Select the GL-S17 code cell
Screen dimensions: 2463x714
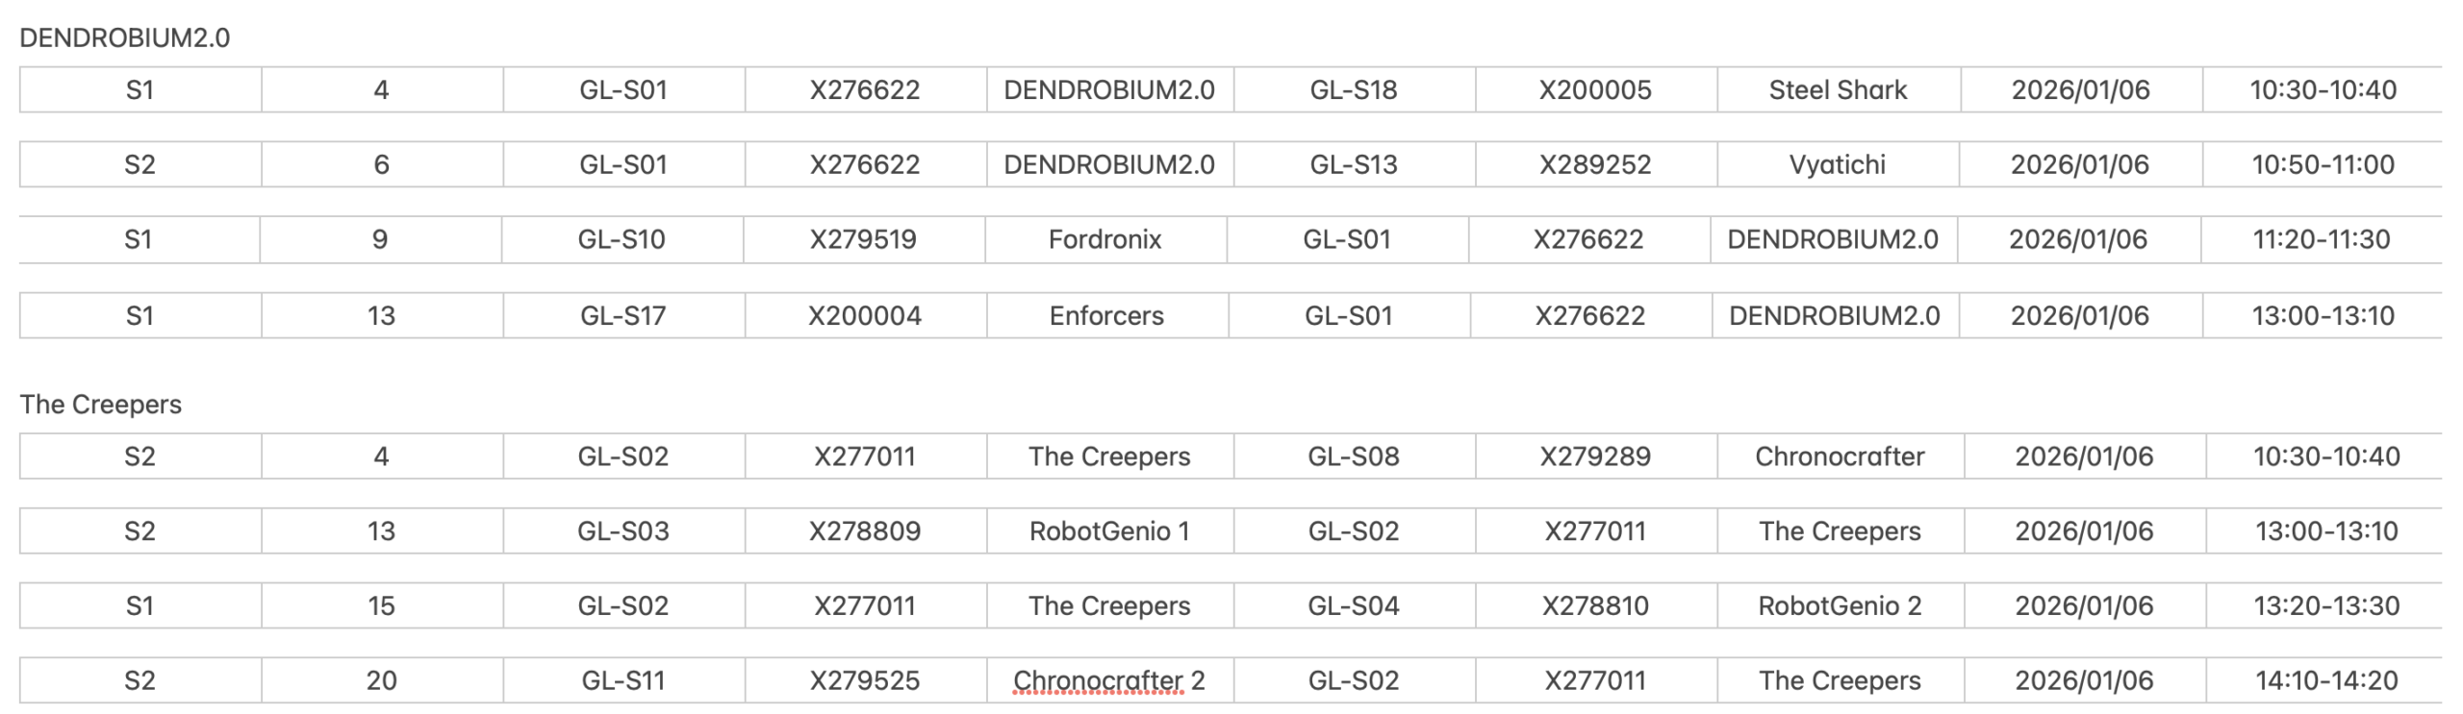tap(622, 315)
